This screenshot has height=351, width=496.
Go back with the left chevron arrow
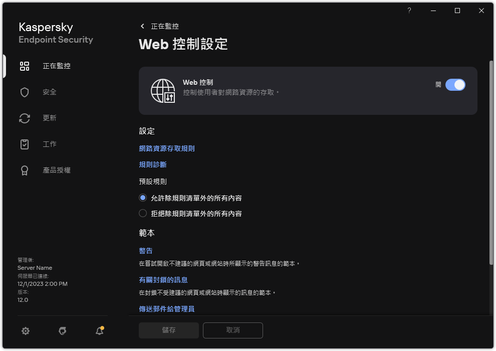(x=142, y=26)
